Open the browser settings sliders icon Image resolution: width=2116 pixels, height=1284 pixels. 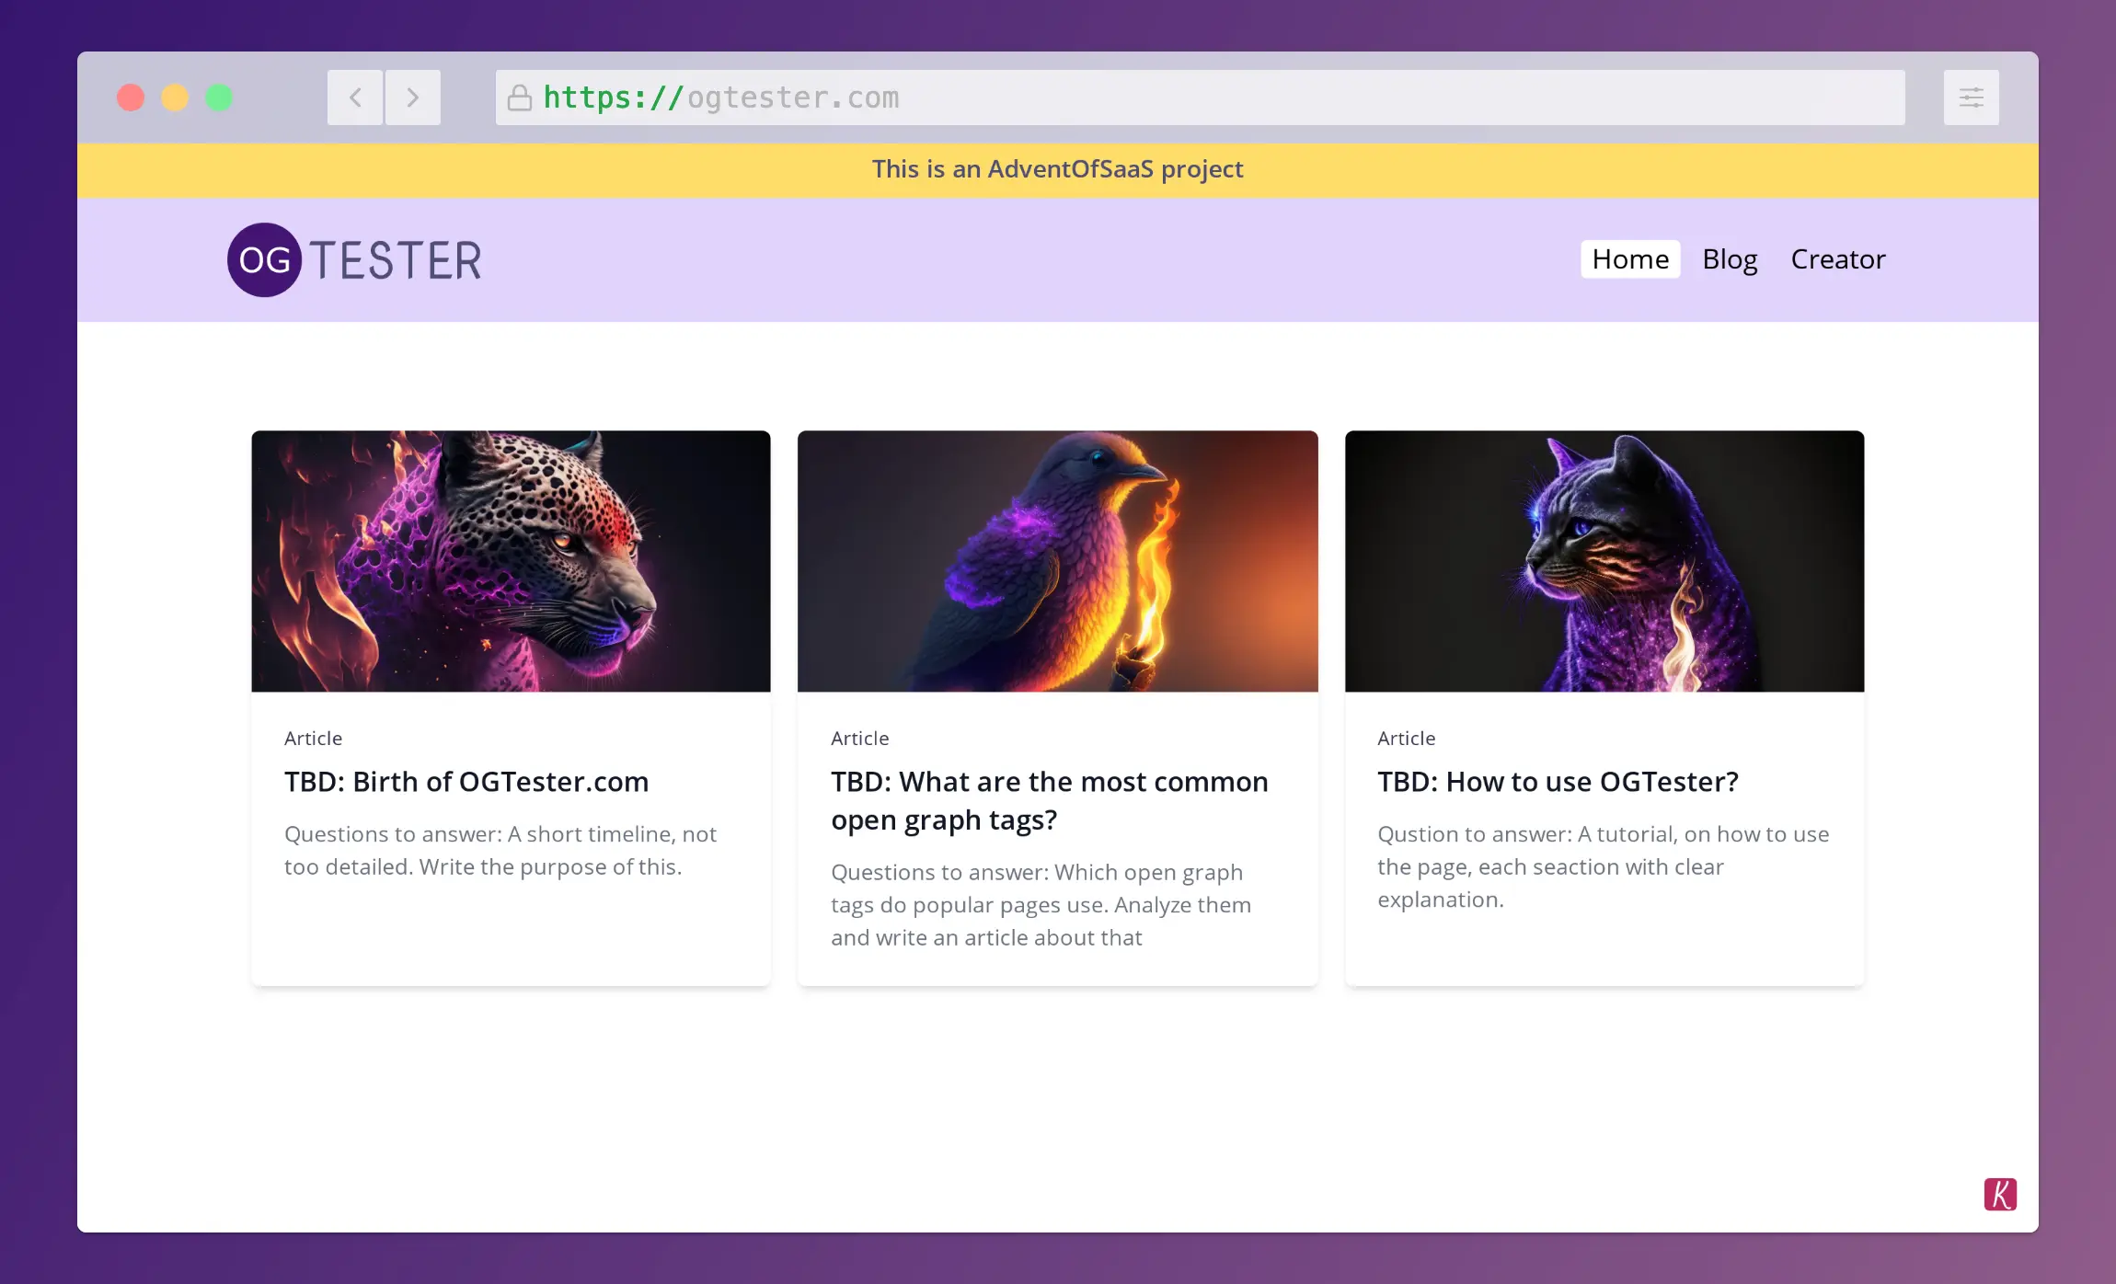tap(1971, 97)
